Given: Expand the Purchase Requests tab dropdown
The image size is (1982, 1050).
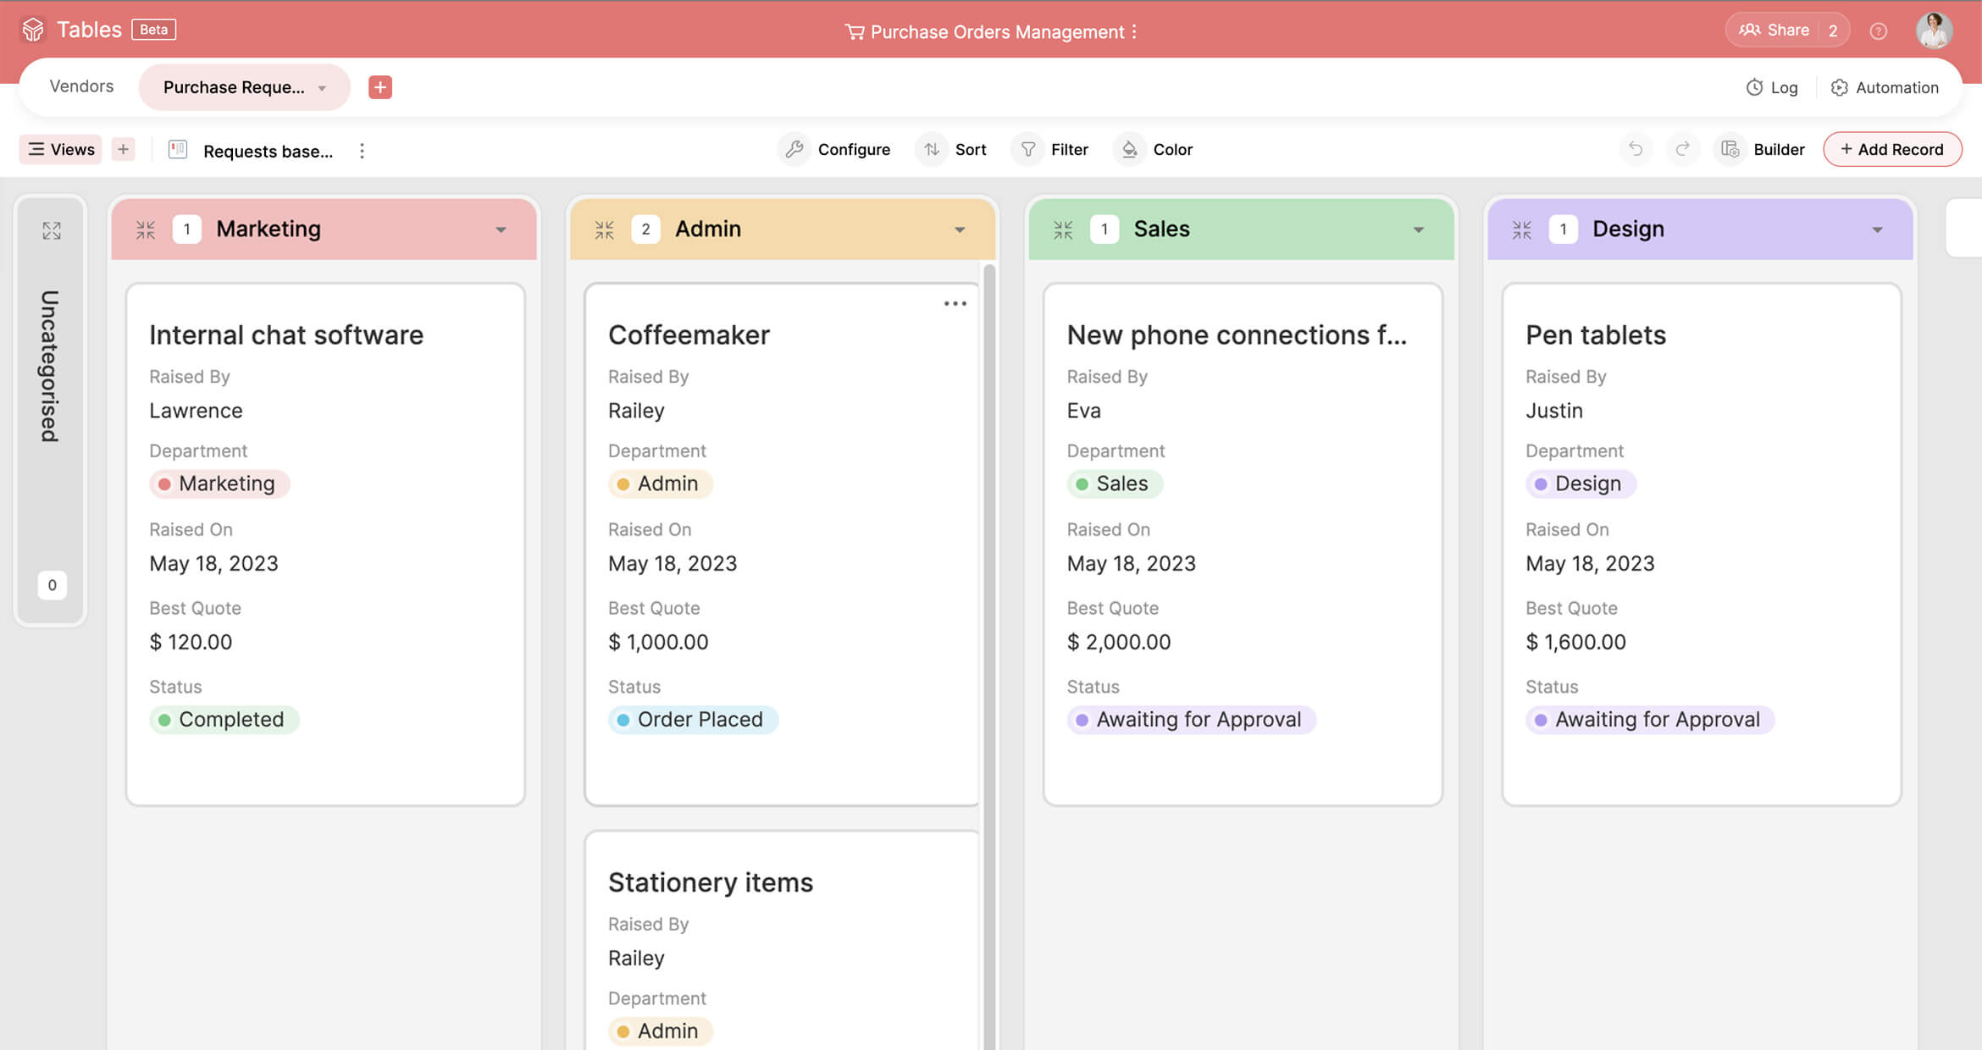Looking at the screenshot, I should pyautogui.click(x=322, y=88).
